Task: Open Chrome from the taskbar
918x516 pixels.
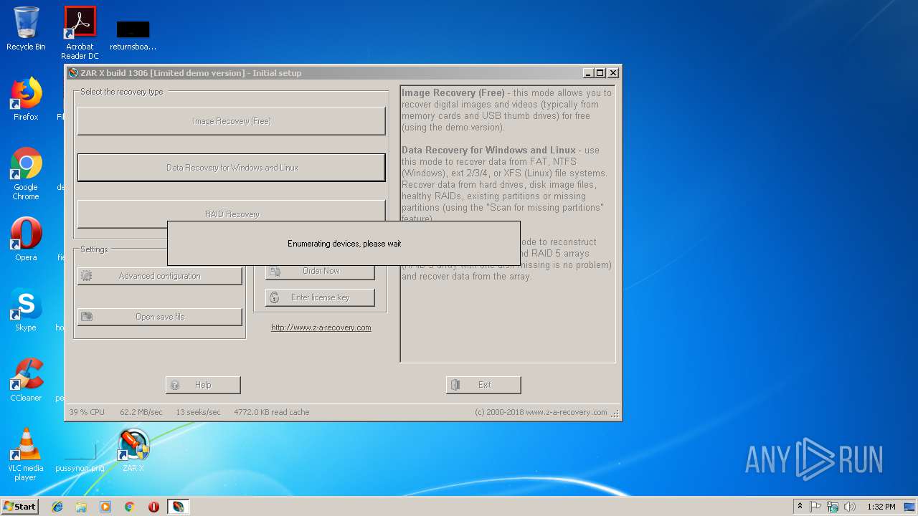Action: tap(130, 507)
